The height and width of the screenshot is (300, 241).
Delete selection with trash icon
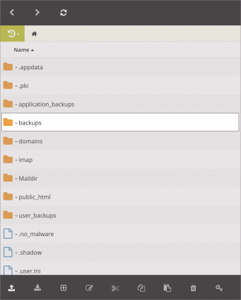pyautogui.click(x=193, y=288)
